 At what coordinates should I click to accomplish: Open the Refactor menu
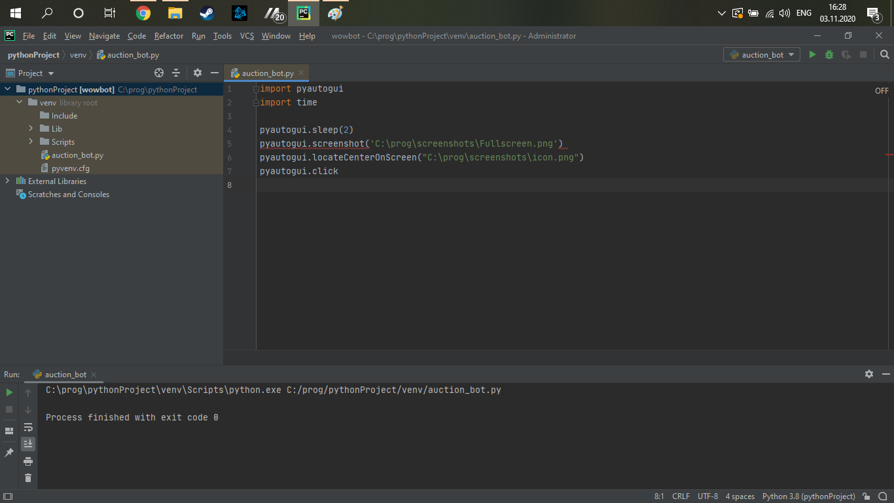(x=169, y=36)
